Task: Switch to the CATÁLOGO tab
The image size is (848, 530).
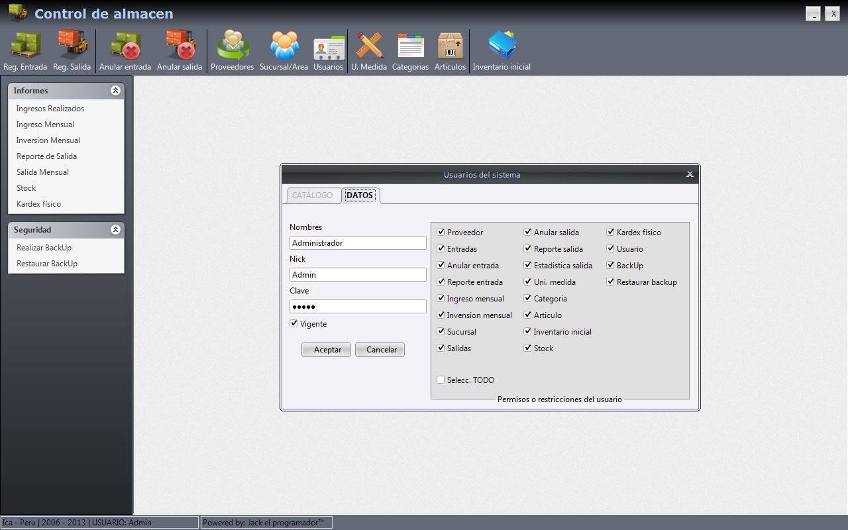Action: pos(313,195)
